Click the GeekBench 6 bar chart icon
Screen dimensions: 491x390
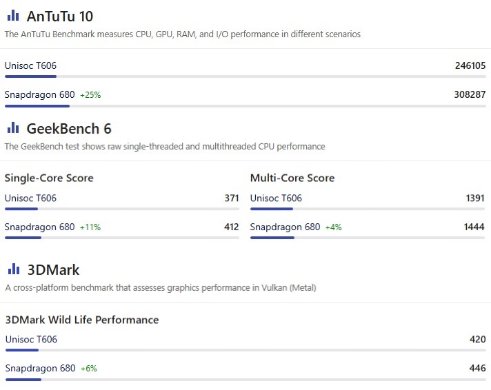click(x=13, y=128)
